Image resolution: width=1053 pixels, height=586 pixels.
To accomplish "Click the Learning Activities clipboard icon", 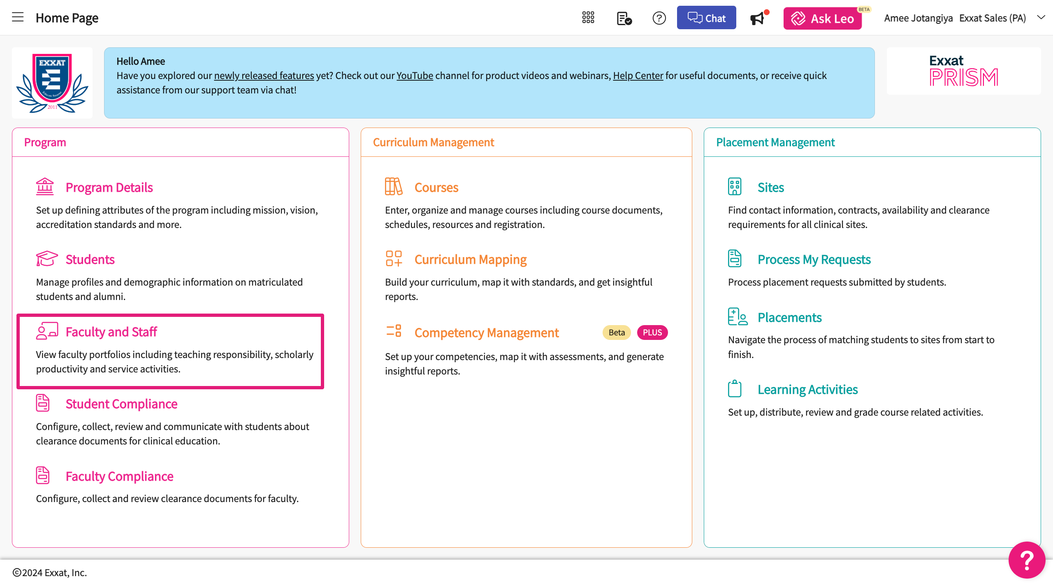I will tap(735, 389).
